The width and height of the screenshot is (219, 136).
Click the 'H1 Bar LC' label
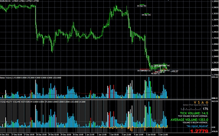point(156,74)
